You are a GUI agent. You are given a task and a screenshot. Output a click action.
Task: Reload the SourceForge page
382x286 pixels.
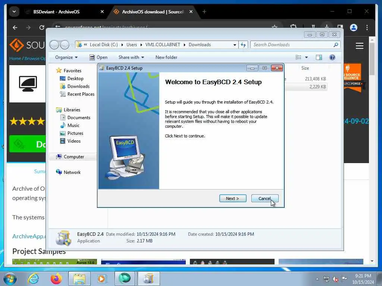tap(42, 28)
